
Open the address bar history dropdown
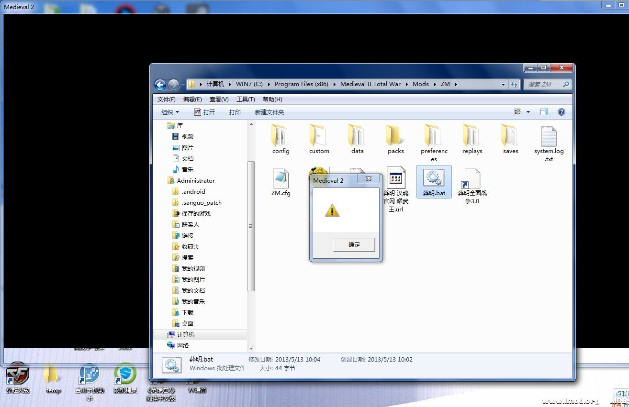pos(503,85)
